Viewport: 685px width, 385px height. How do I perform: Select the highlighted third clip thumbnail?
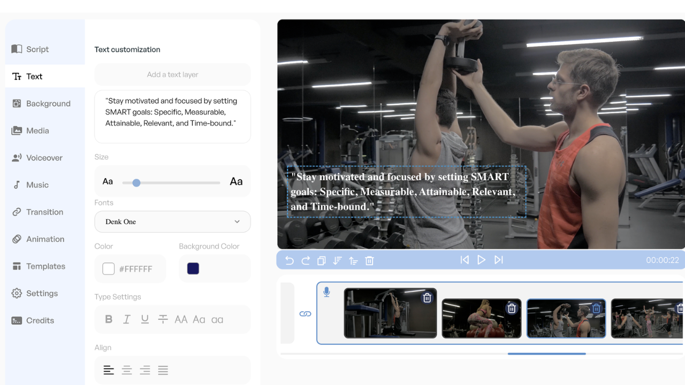pyautogui.click(x=566, y=318)
